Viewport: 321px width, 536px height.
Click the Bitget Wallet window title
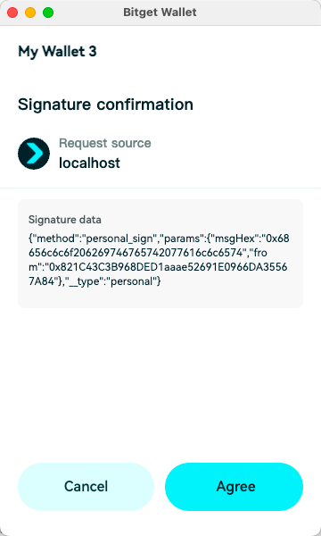[160, 13]
